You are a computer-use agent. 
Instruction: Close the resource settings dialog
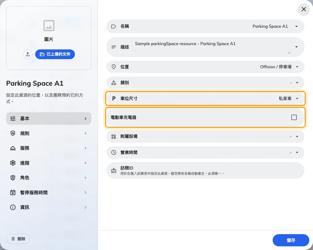pos(304,9)
